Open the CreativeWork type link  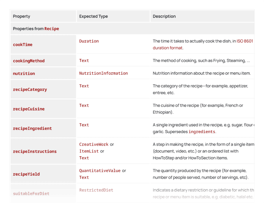click(x=94, y=145)
